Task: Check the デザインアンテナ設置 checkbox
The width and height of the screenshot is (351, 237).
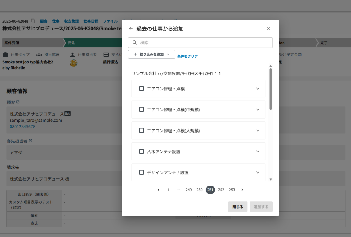Action: 141,172
